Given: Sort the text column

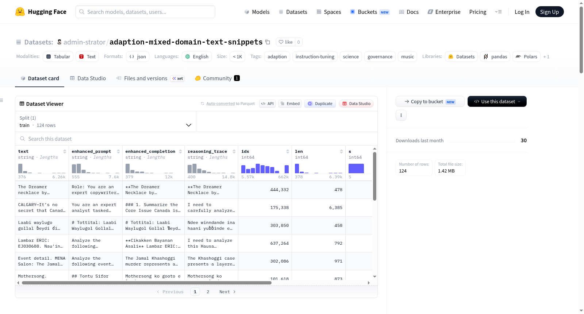Looking at the screenshot, I should [x=65, y=151].
